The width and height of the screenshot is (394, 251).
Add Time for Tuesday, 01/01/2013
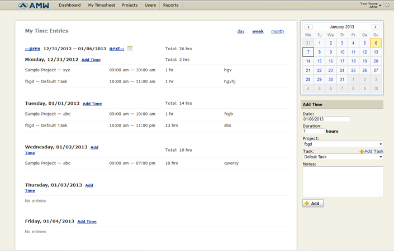(x=92, y=104)
